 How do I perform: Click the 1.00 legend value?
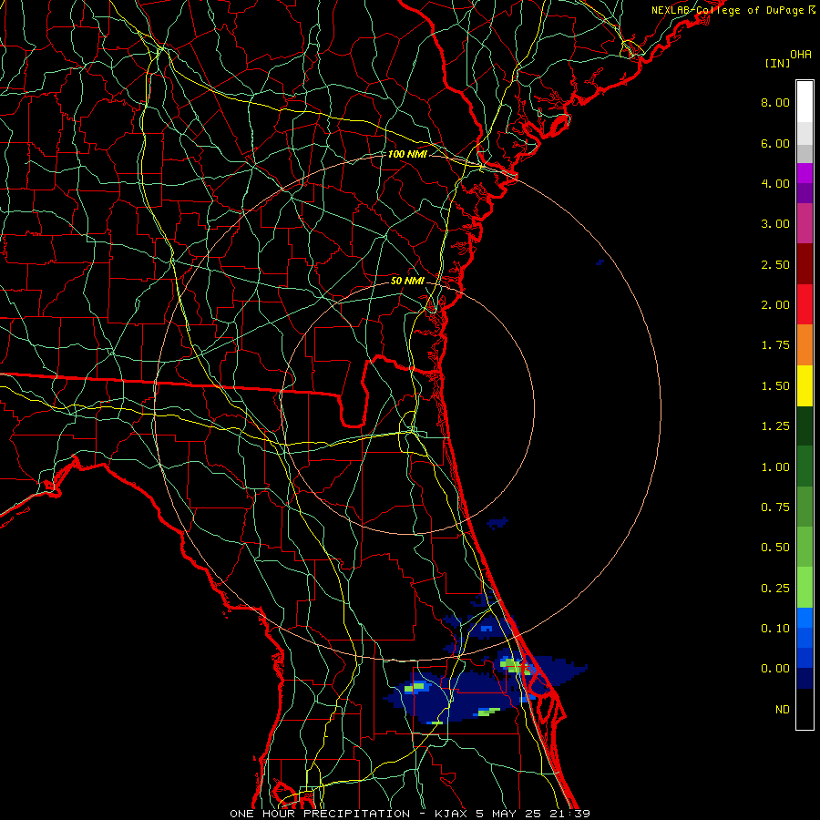(775, 467)
